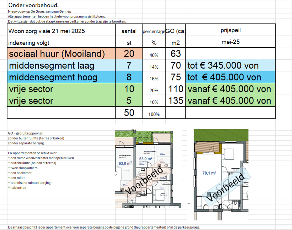
Task: Select the 135 m2 area cell
Action: (x=176, y=101)
